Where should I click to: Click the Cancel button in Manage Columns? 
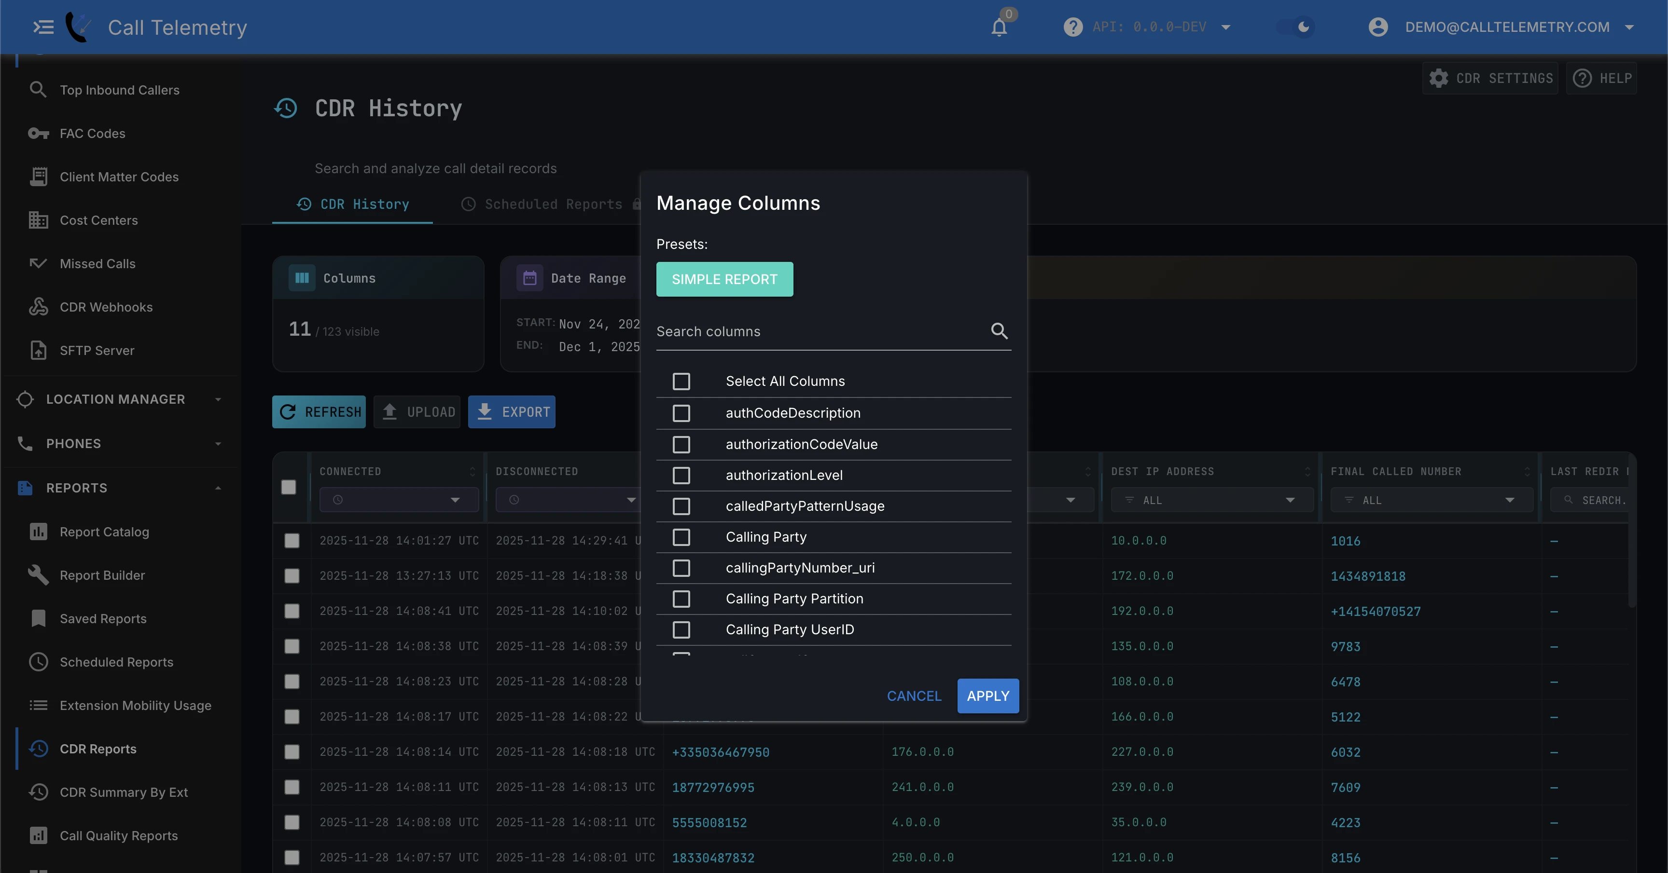coord(914,696)
